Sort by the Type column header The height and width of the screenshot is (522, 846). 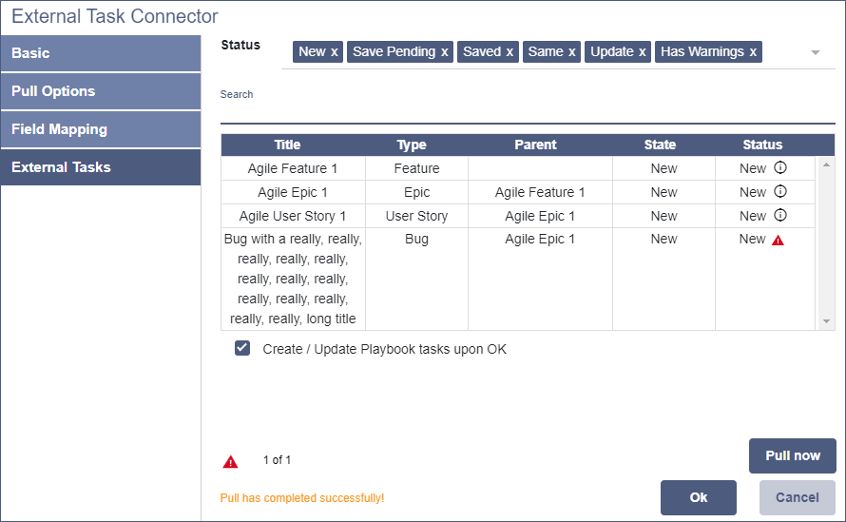412,145
